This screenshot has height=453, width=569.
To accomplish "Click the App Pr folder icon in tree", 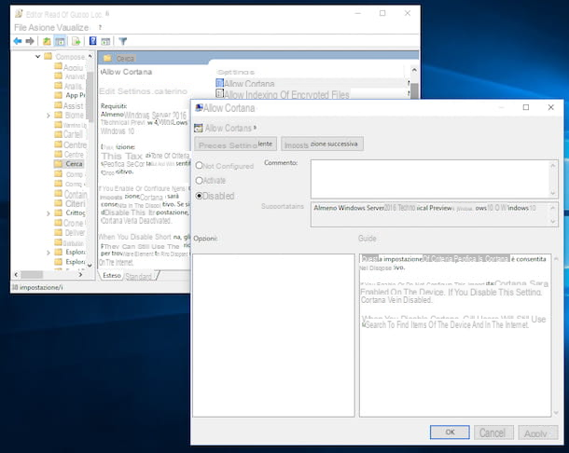I will pos(58,95).
